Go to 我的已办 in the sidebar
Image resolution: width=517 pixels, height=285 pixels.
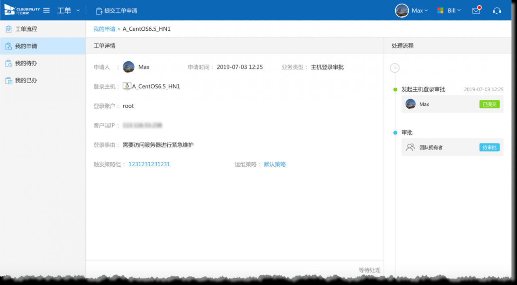(26, 80)
